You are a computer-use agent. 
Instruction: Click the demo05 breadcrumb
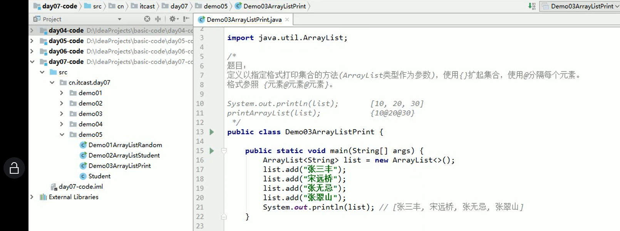(211, 6)
